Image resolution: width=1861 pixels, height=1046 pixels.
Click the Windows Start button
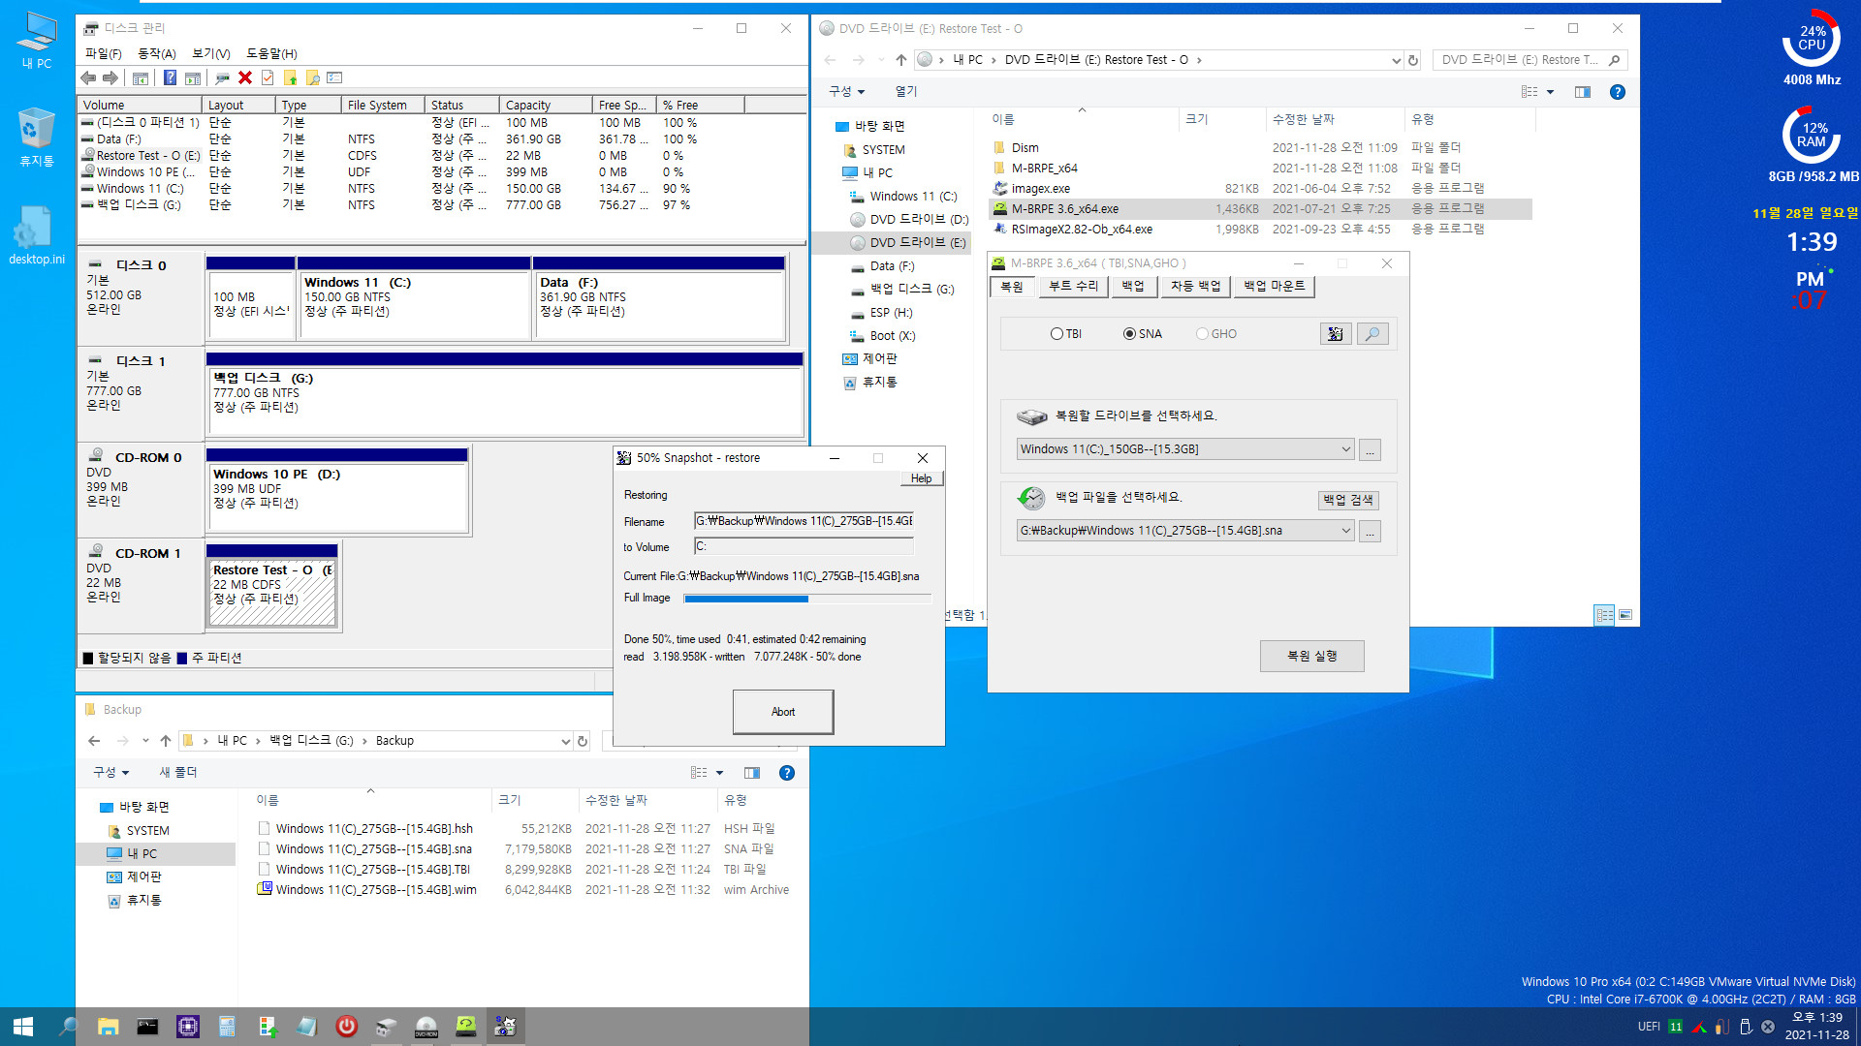[23, 1027]
